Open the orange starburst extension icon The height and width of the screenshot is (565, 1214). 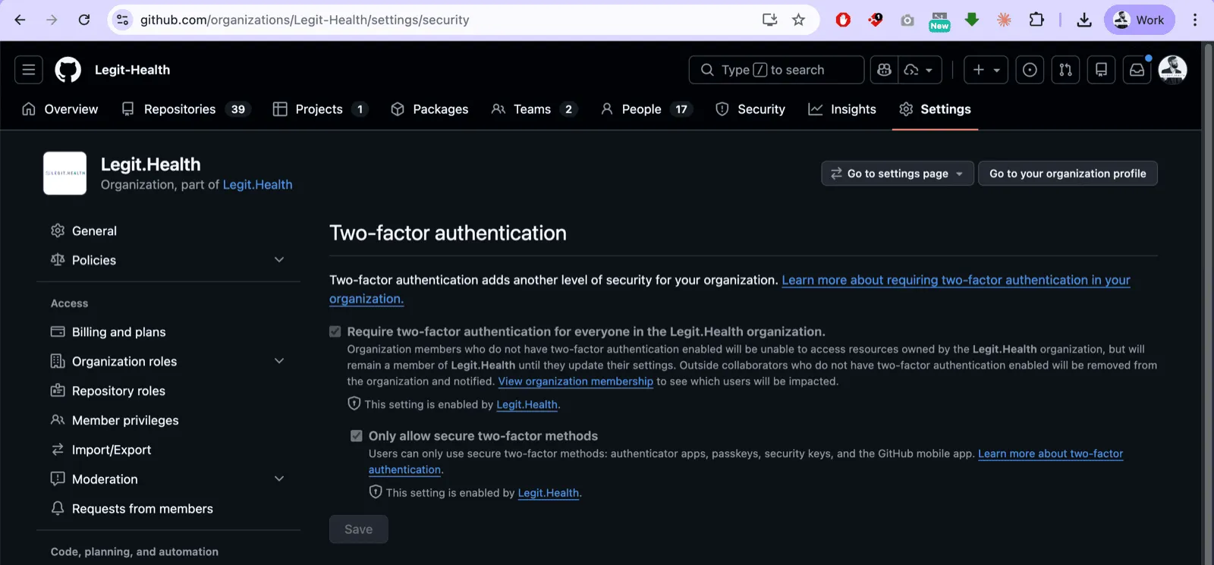[1004, 20]
